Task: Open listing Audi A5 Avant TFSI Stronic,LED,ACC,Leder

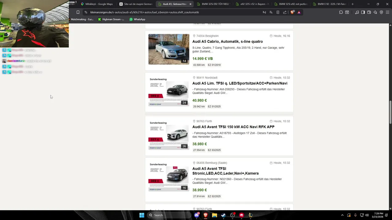Action: (x=225, y=171)
